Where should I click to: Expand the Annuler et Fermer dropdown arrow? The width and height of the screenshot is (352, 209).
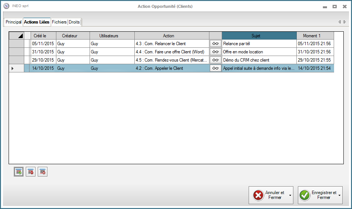point(290,195)
